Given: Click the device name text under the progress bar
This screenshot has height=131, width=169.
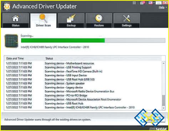Looking at the screenshot, I should pos(55,47).
